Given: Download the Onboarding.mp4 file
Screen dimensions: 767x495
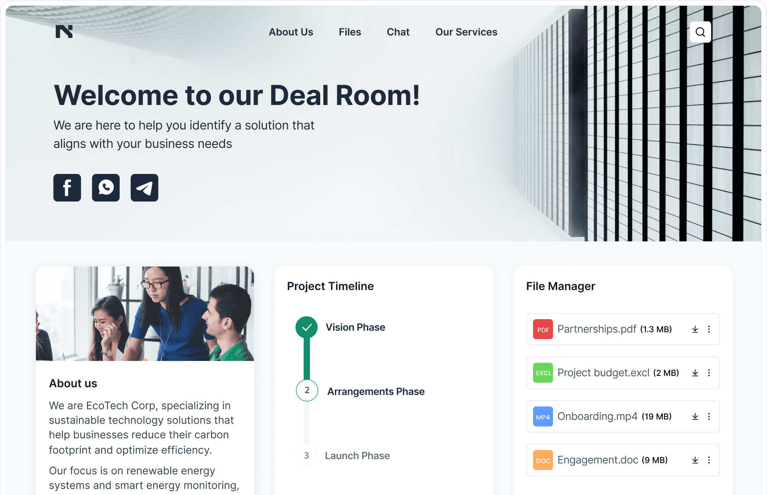Looking at the screenshot, I should [x=695, y=416].
